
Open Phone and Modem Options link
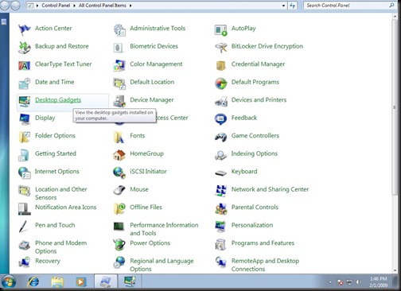(60, 247)
